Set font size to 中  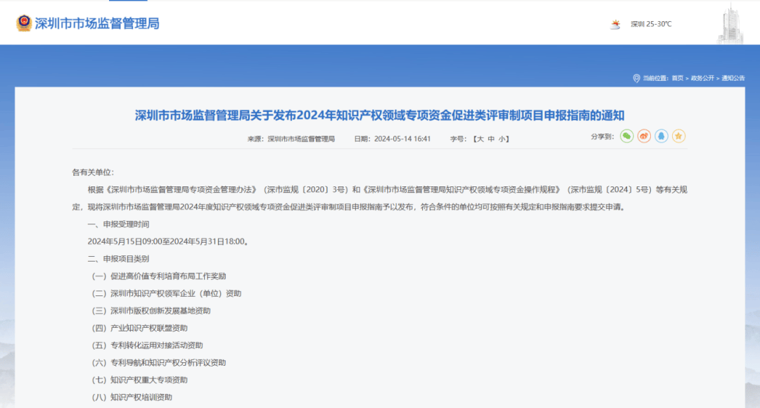click(491, 139)
